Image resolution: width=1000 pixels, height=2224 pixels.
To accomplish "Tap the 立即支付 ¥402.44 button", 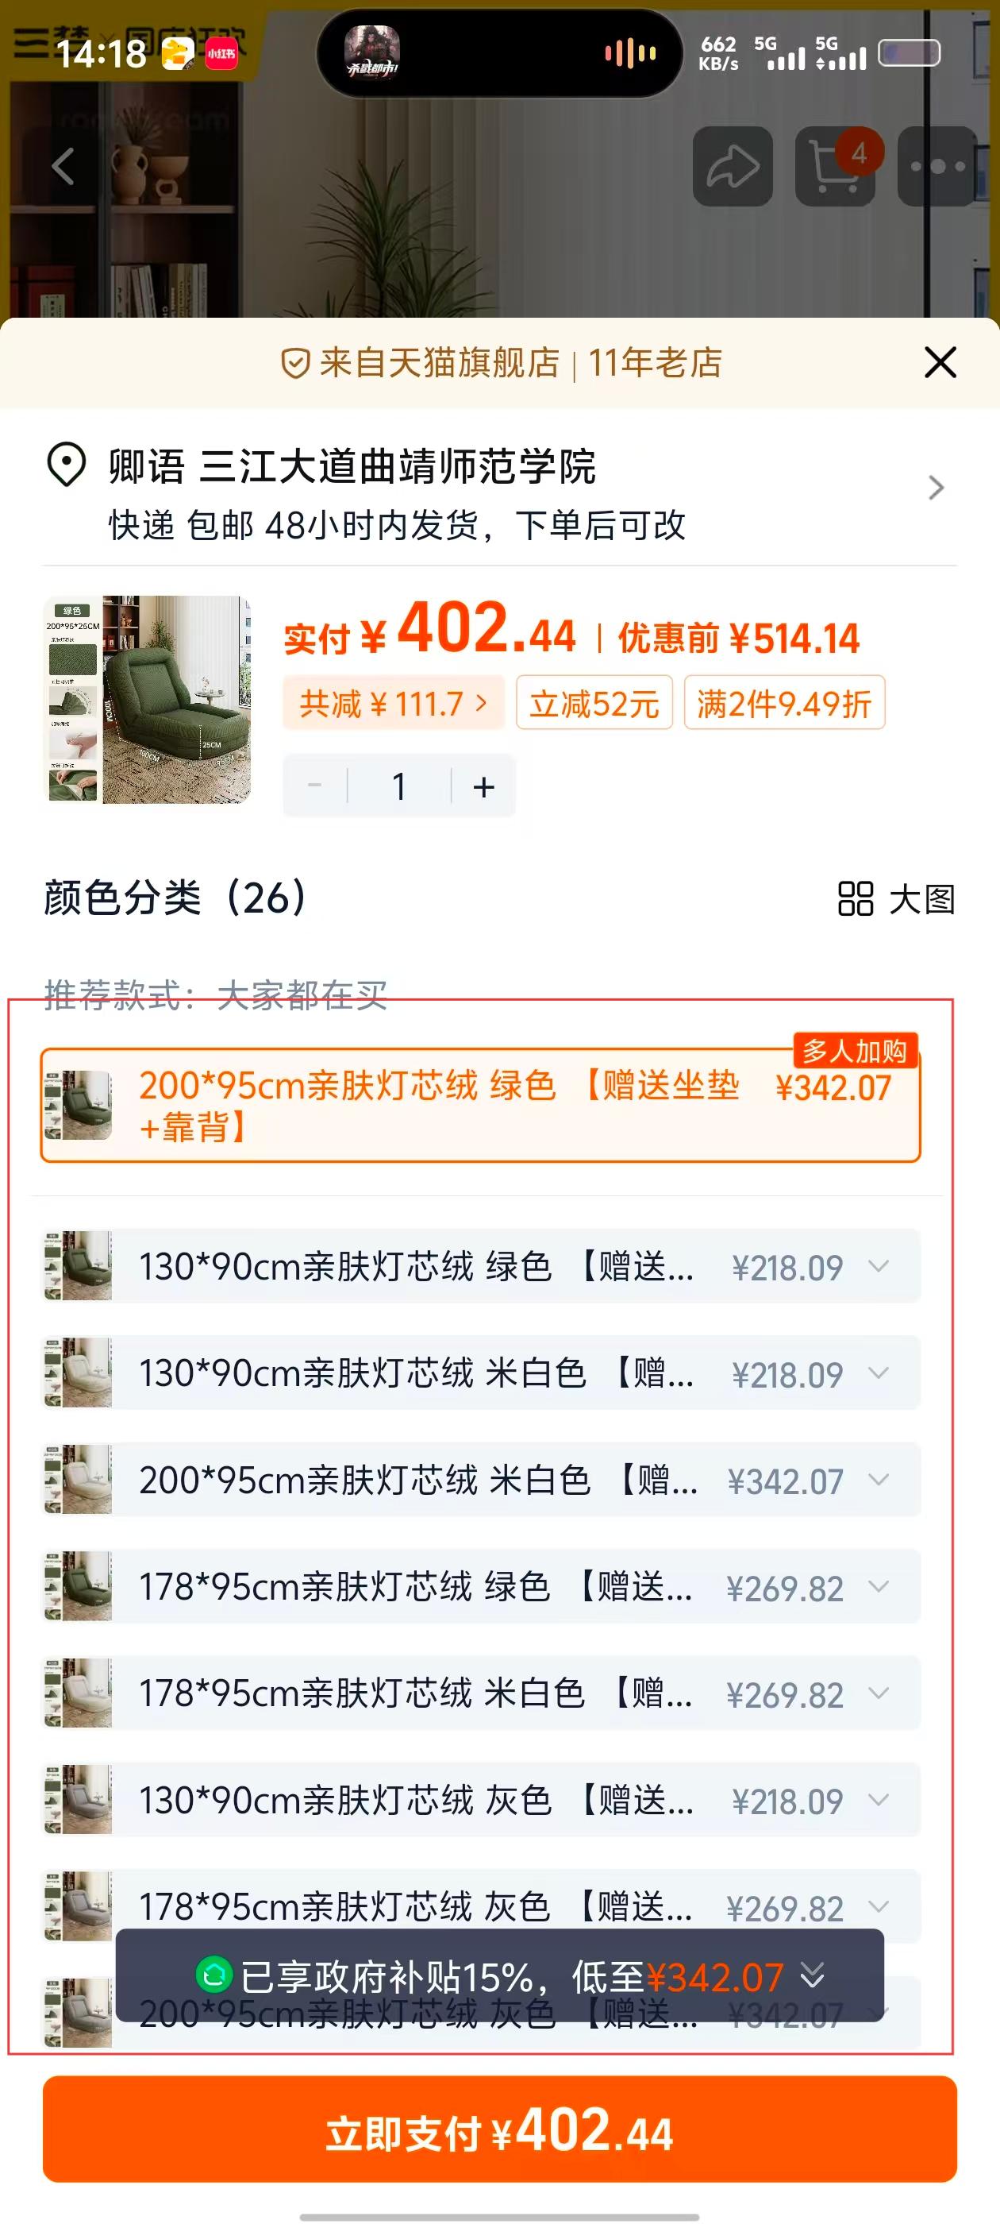I will click(499, 2129).
